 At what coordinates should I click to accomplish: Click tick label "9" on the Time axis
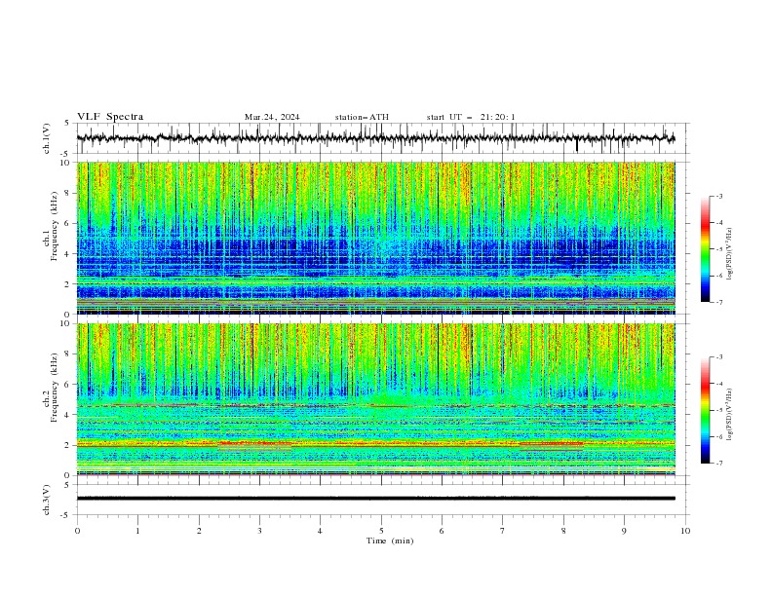624,531
